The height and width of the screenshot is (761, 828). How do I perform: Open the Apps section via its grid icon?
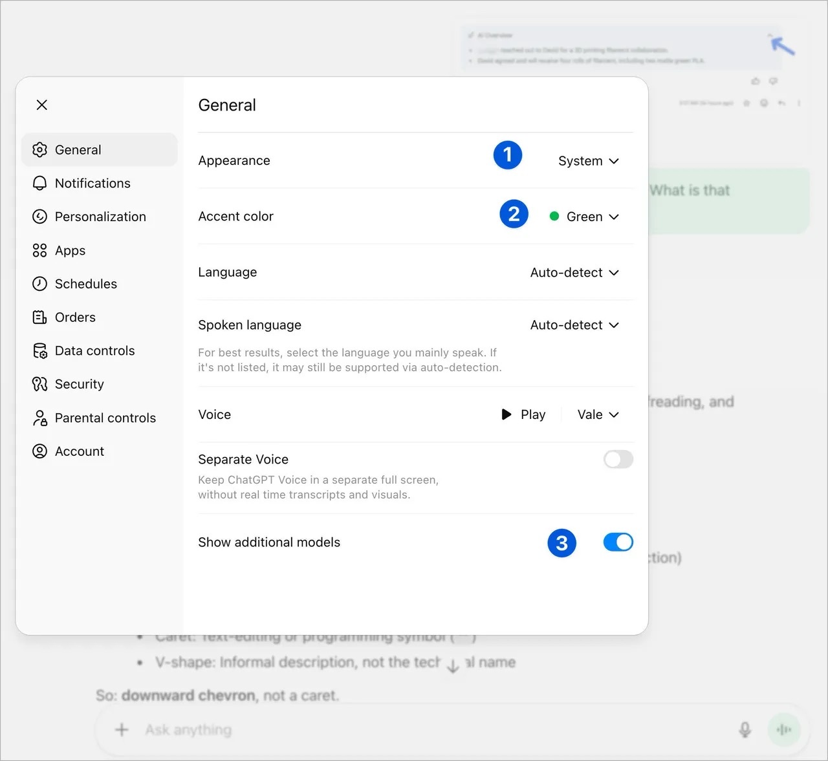tap(39, 250)
